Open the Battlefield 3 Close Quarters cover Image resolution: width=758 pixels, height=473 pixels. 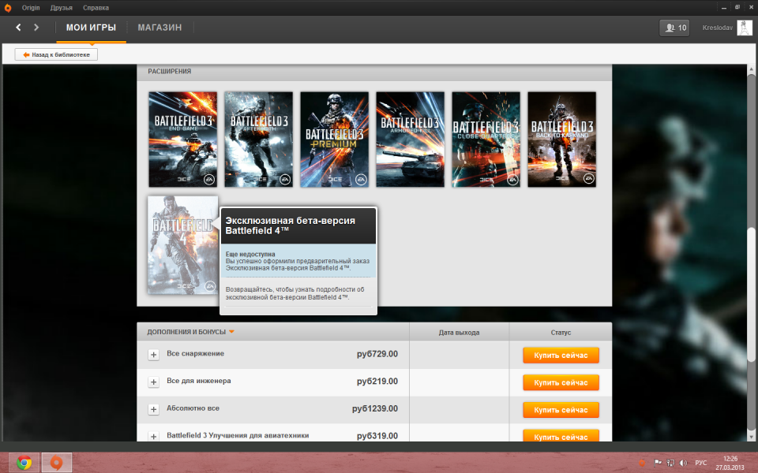[486, 140]
